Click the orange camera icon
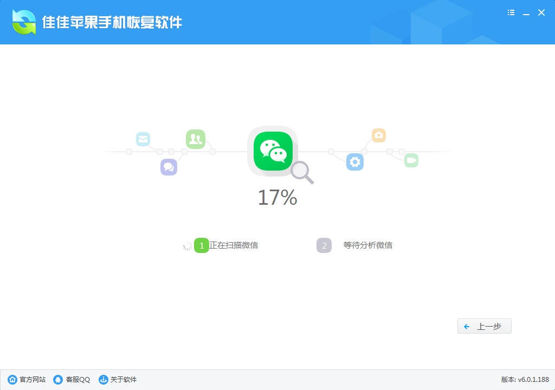Viewport: 555px width, 390px height. click(x=379, y=135)
